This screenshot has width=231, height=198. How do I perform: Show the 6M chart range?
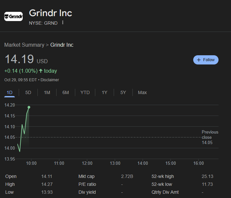click(66, 93)
